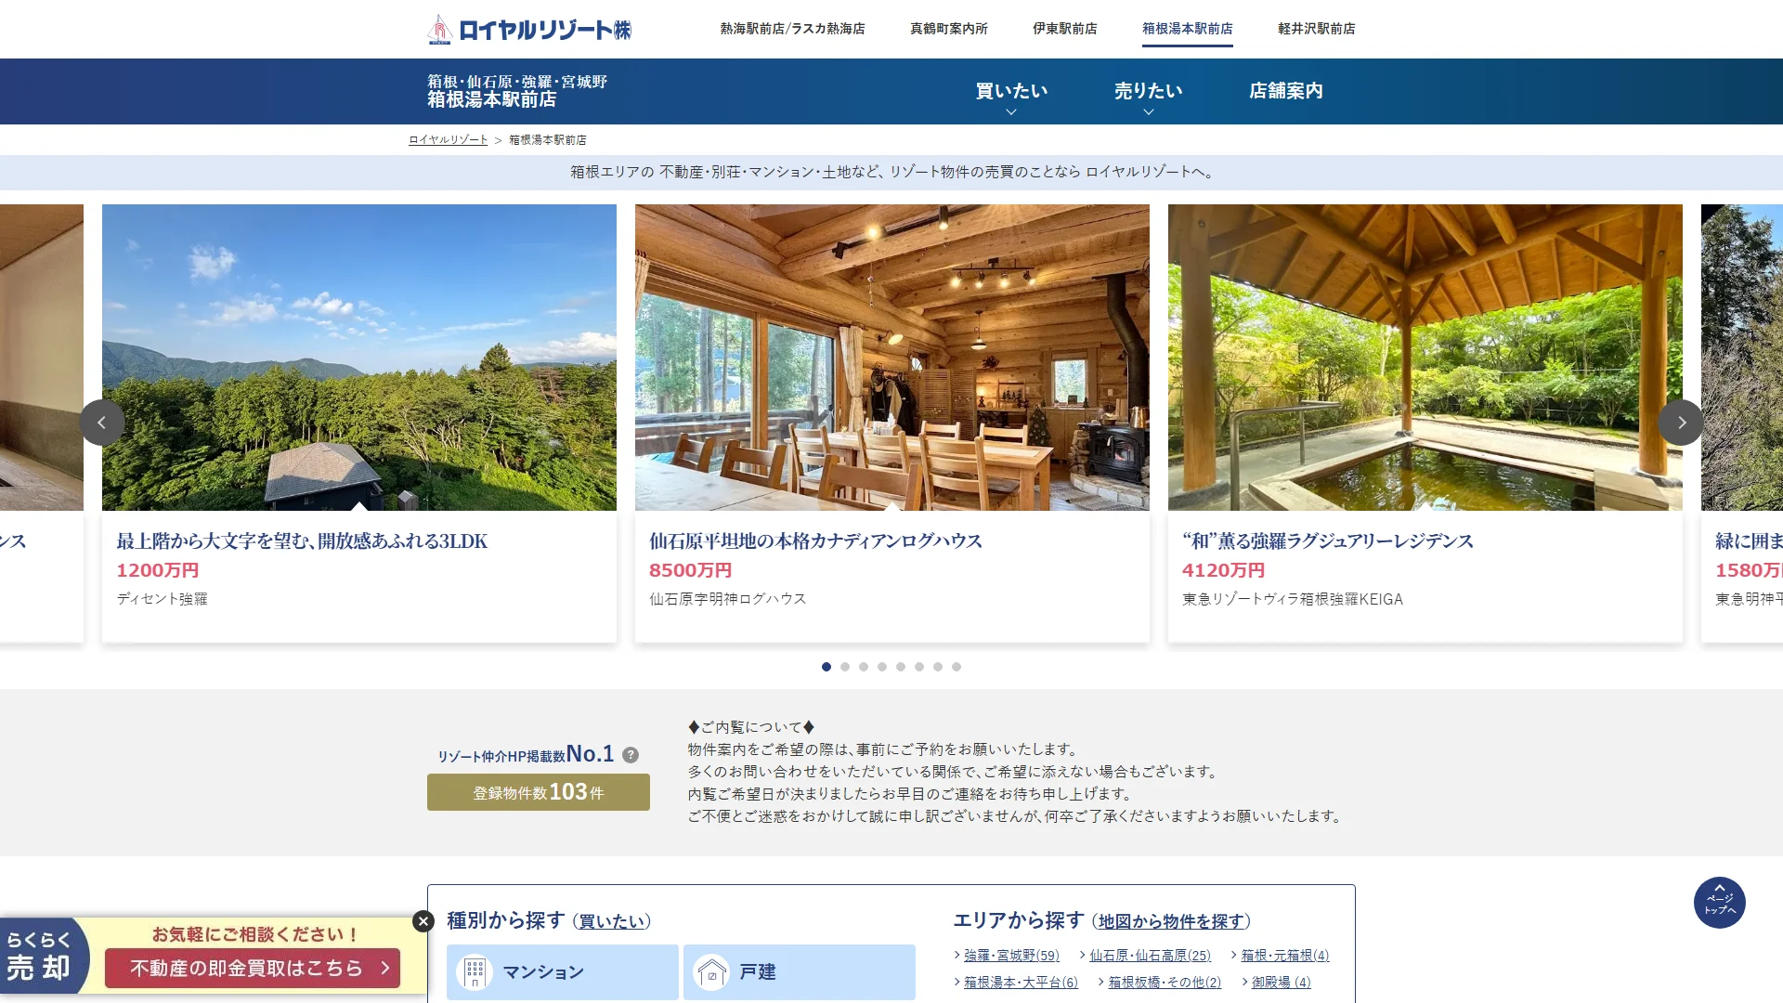Select the fifth carousel pagination dot
This screenshot has height=1003, width=1783.
901,667
